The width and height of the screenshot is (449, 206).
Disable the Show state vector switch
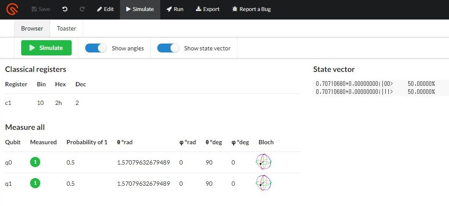[x=168, y=48]
